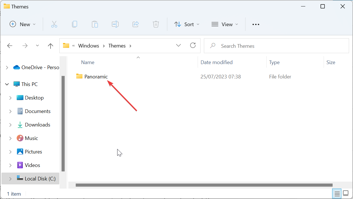Cut the selected item using toolbar
The height and width of the screenshot is (199, 353).
click(54, 24)
